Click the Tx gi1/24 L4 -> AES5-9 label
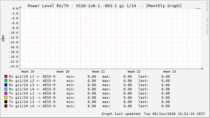The image size is (210, 118). click(32, 106)
